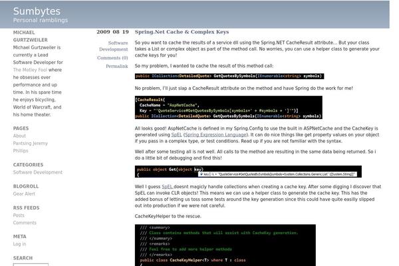Image resolution: width=399 pixels, height=266 pixels.
Task: Visit The Motley Fool link
Action: point(30,70)
